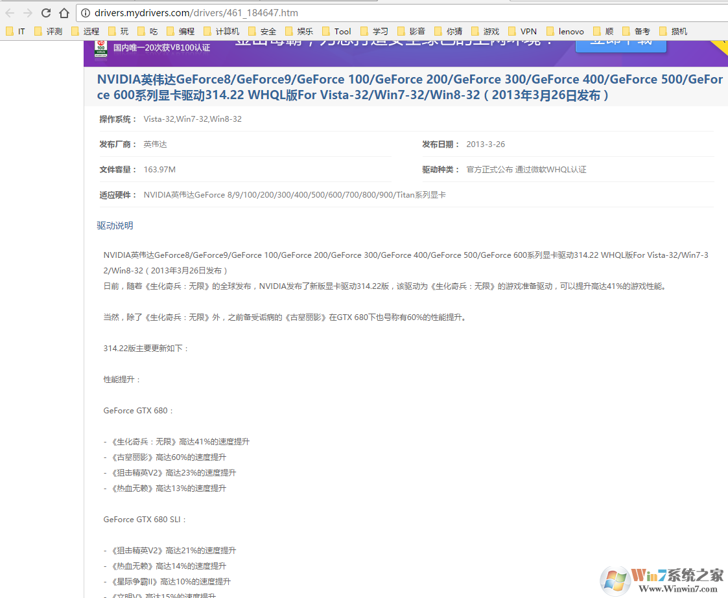The height and width of the screenshot is (598, 728).
Task: View site info icon in address bar
Action: click(86, 13)
